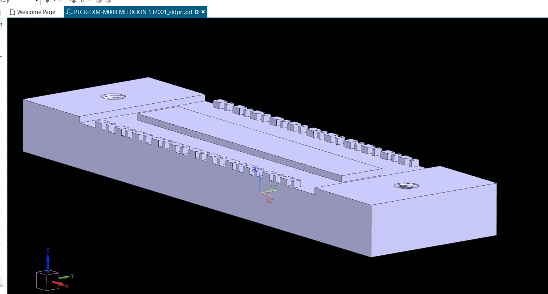The image size is (548, 294).
Task: Close the PTCR-FXM-M008 part tab
Action: [x=203, y=12]
